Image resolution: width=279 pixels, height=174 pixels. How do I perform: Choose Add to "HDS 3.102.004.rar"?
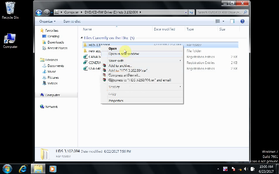142,70
